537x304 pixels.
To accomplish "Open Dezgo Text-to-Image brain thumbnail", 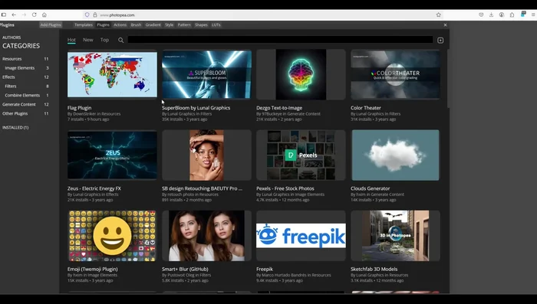I will click(x=301, y=74).
